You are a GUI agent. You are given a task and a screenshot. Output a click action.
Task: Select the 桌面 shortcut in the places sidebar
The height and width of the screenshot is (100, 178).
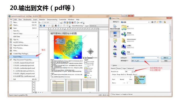pyautogui.click(x=115, y=34)
